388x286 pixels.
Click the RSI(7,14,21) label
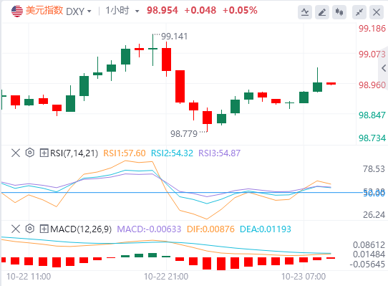[x=74, y=153]
